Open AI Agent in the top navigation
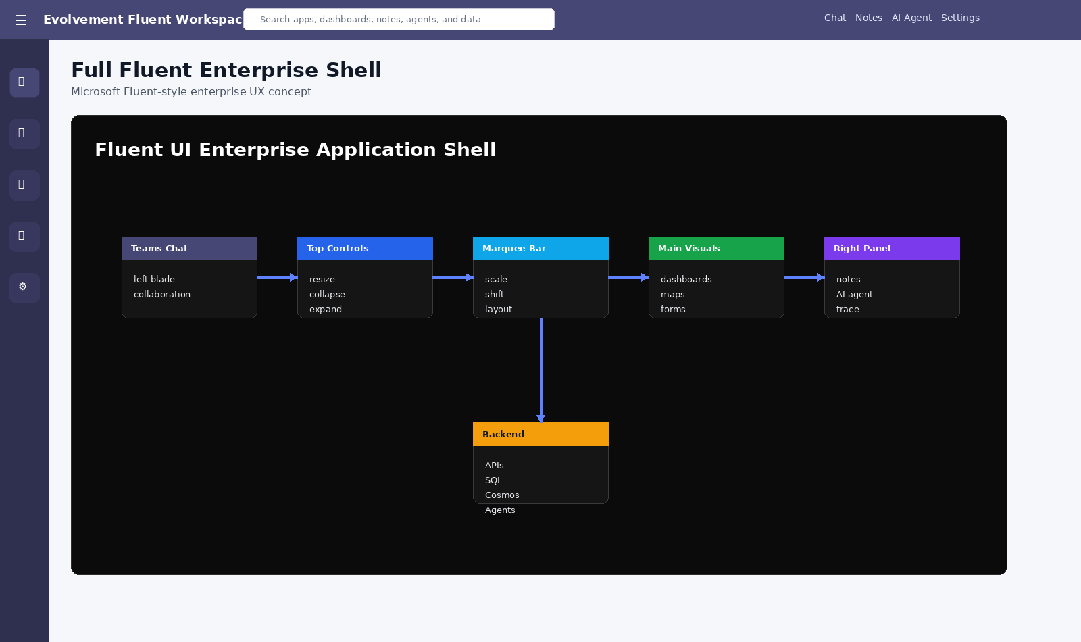This screenshot has height=642, width=1081. (x=911, y=18)
